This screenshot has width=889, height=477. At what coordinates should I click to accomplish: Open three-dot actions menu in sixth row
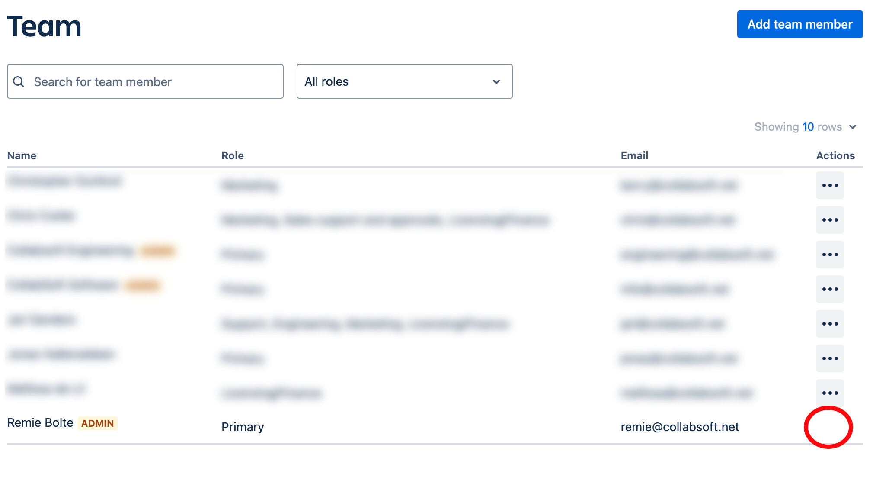[x=830, y=358]
